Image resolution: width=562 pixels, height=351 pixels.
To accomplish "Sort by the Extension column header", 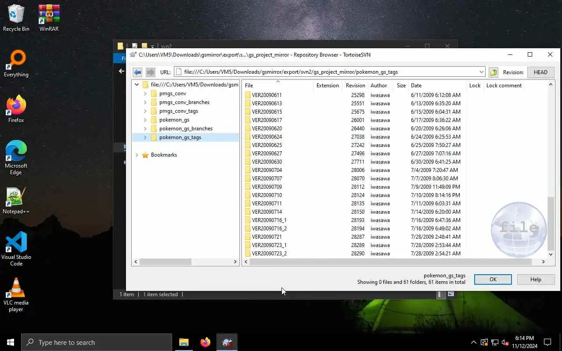I will tap(328, 86).
